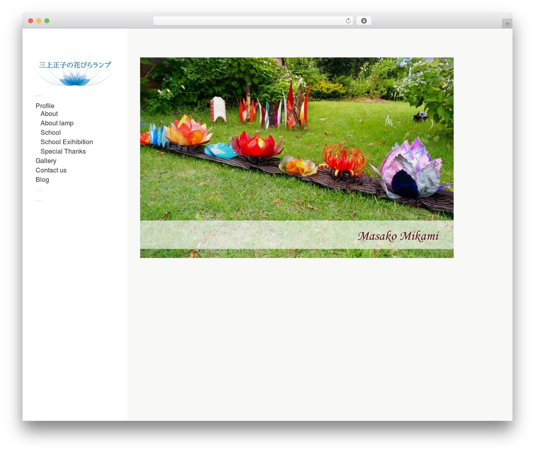This screenshot has width=535, height=453.
Task: Click the download arrow icon
Action: (364, 21)
